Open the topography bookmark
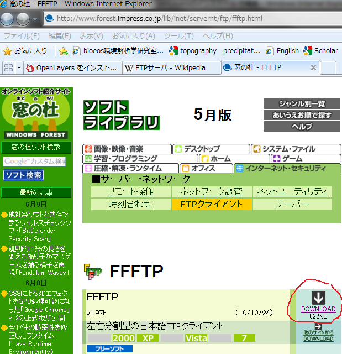Viewport: 342px width, 354px height. pos(193,51)
